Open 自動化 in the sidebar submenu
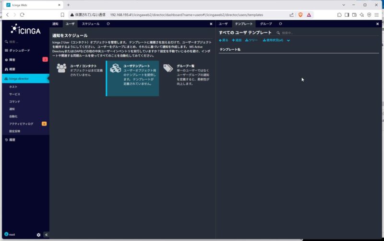The height and width of the screenshot is (241, 384). pyautogui.click(x=13, y=116)
